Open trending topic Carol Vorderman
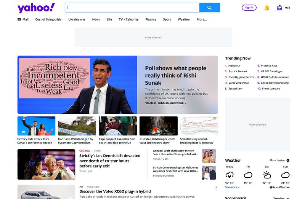The width and height of the screenshot is (305, 199). (239, 83)
